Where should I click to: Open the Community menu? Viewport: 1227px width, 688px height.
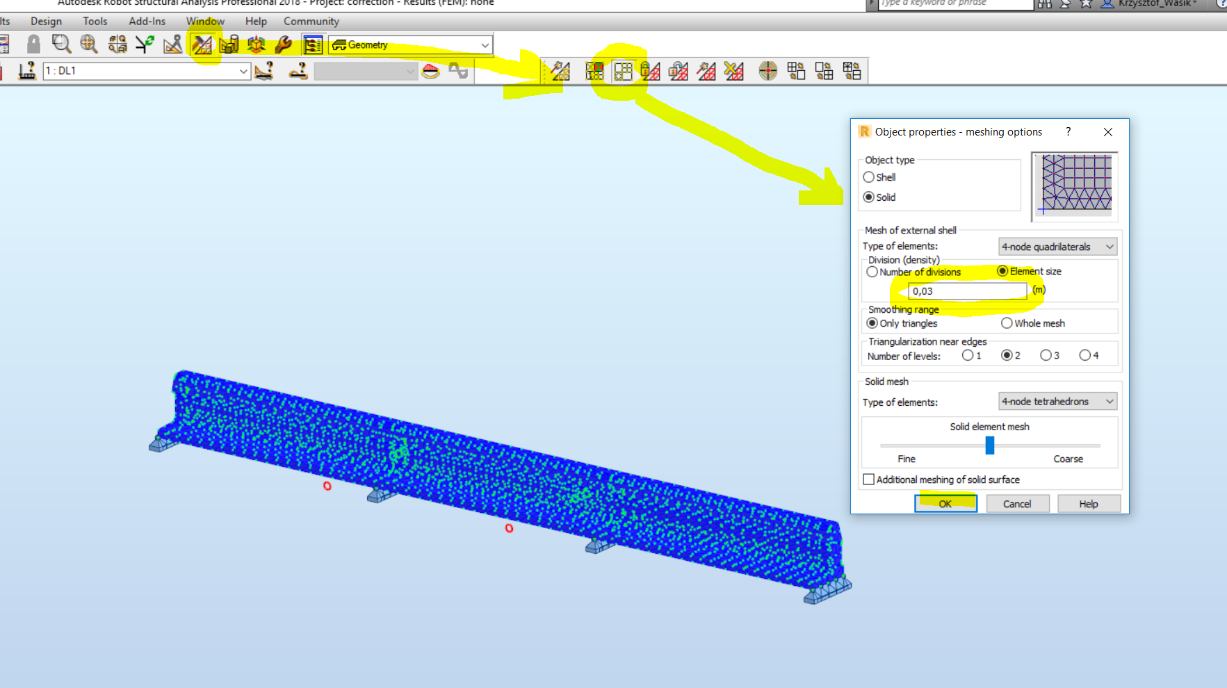[x=311, y=22]
